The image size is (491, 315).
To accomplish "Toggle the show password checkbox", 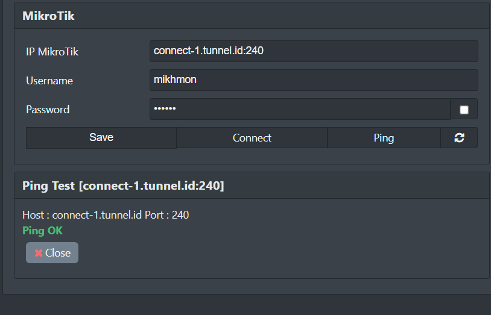I will click(x=464, y=110).
